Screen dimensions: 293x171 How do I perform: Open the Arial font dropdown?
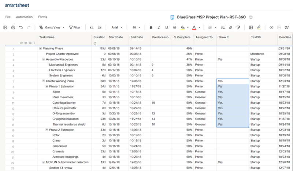117,27
